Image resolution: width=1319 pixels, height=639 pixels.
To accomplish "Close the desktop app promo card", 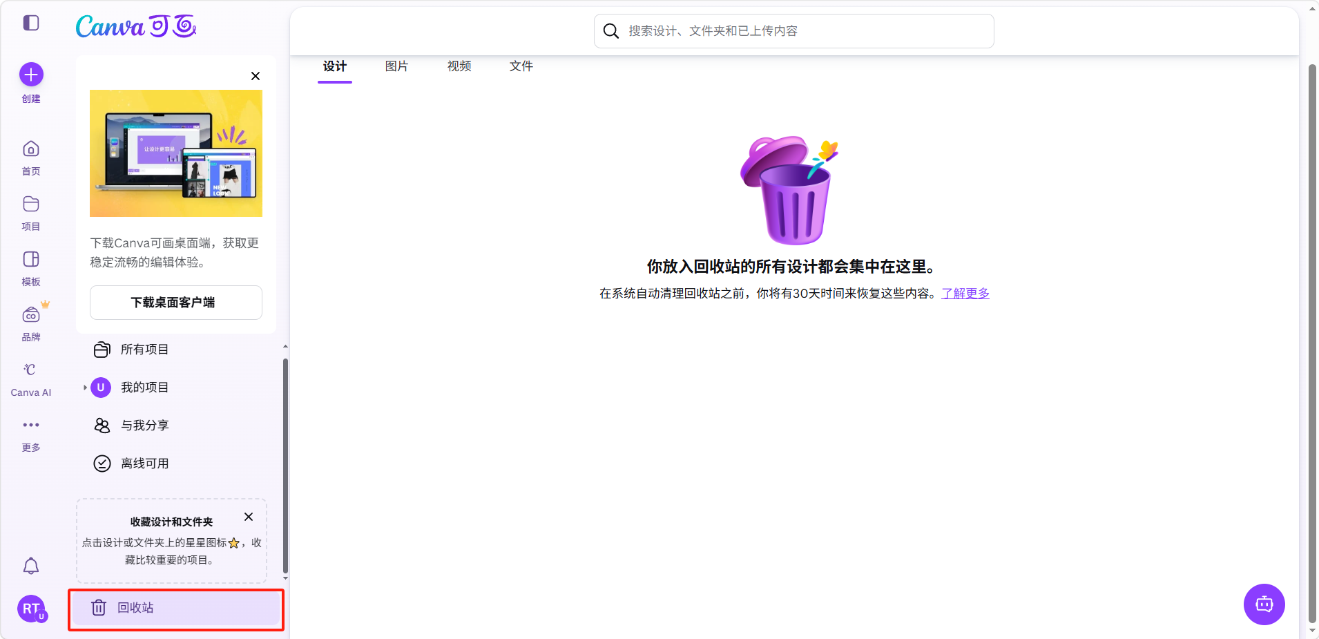I will point(256,76).
